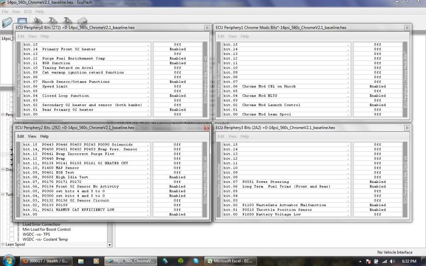Click the Write to ECU toolbar icon
Viewport: 426px width, 266px height.
tap(52, 21)
